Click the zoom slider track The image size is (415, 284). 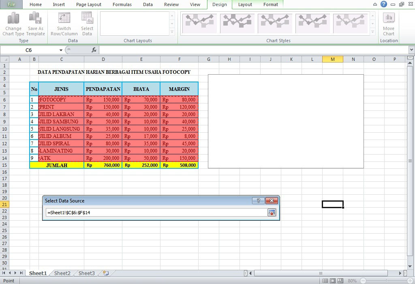[386, 281]
